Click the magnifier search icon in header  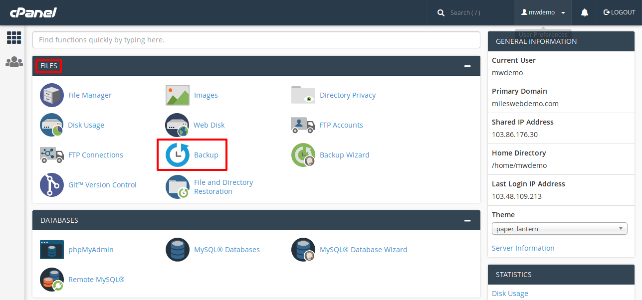pyautogui.click(x=441, y=13)
